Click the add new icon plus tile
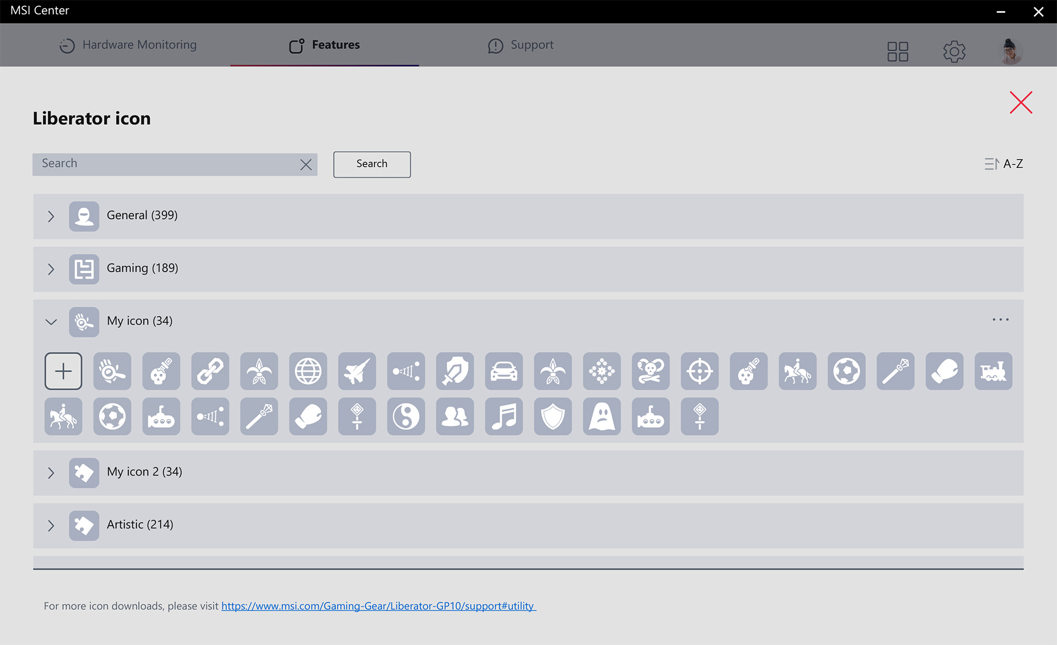Screen dimensions: 1057x645 (63, 371)
